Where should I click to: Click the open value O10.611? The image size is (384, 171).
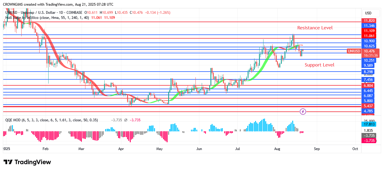click(x=91, y=13)
